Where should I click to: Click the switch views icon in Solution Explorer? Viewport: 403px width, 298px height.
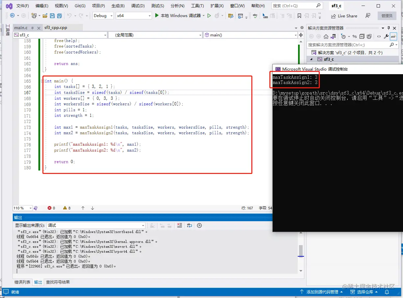click(x=333, y=36)
